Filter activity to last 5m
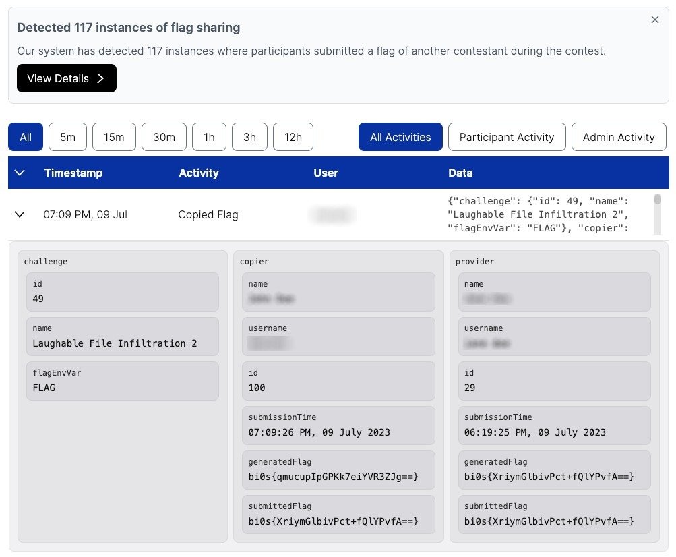 [x=67, y=137]
